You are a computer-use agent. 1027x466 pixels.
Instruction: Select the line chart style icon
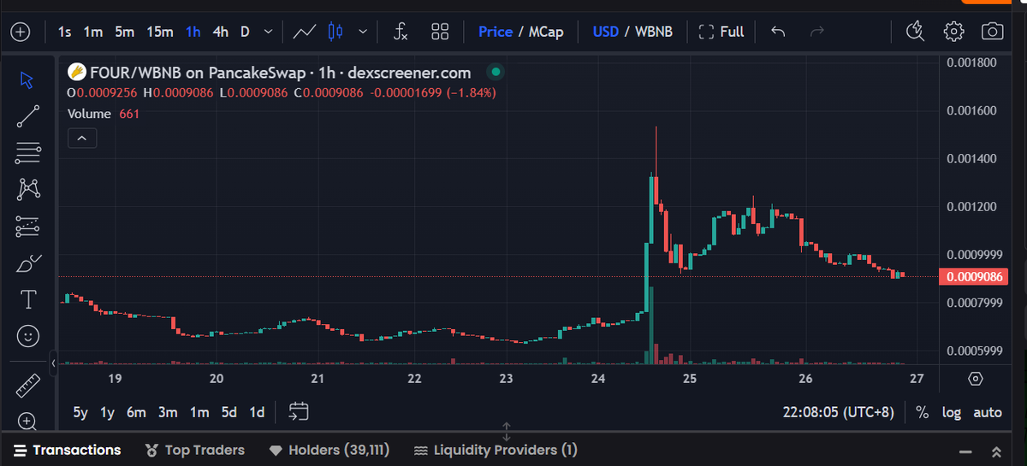click(305, 32)
